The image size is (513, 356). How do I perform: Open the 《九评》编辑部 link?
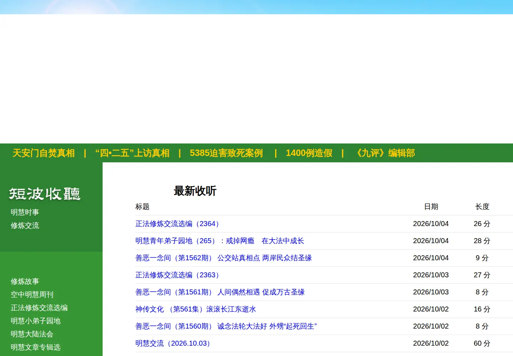[x=384, y=153]
